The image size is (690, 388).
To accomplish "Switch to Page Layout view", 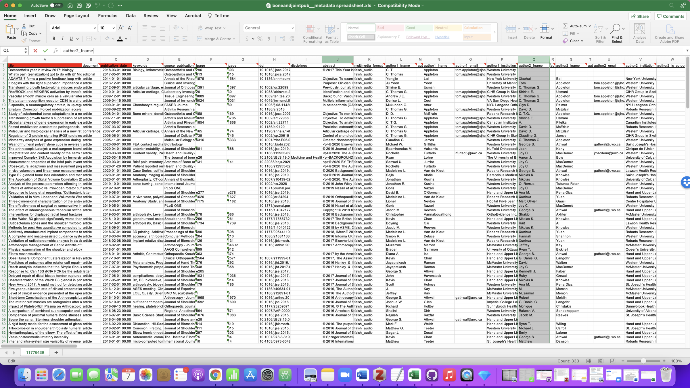I will click(x=601, y=361).
